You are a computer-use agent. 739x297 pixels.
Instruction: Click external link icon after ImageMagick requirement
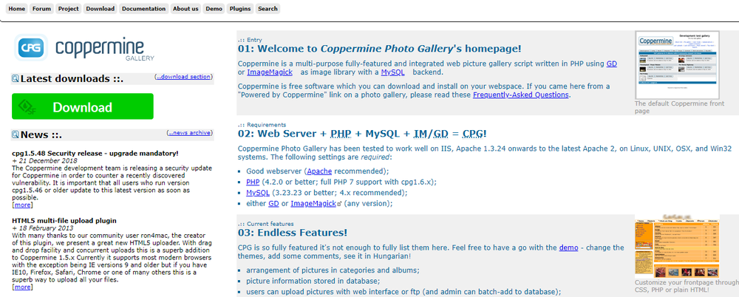click(339, 204)
